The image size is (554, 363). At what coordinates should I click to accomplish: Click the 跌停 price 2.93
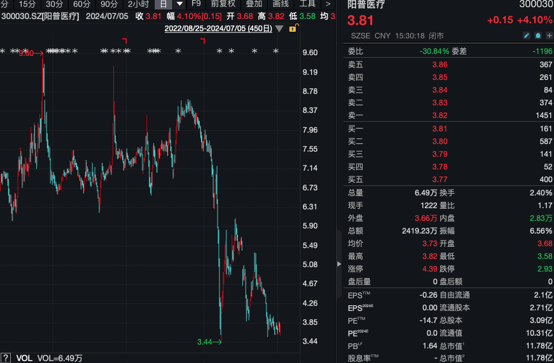[545, 269]
